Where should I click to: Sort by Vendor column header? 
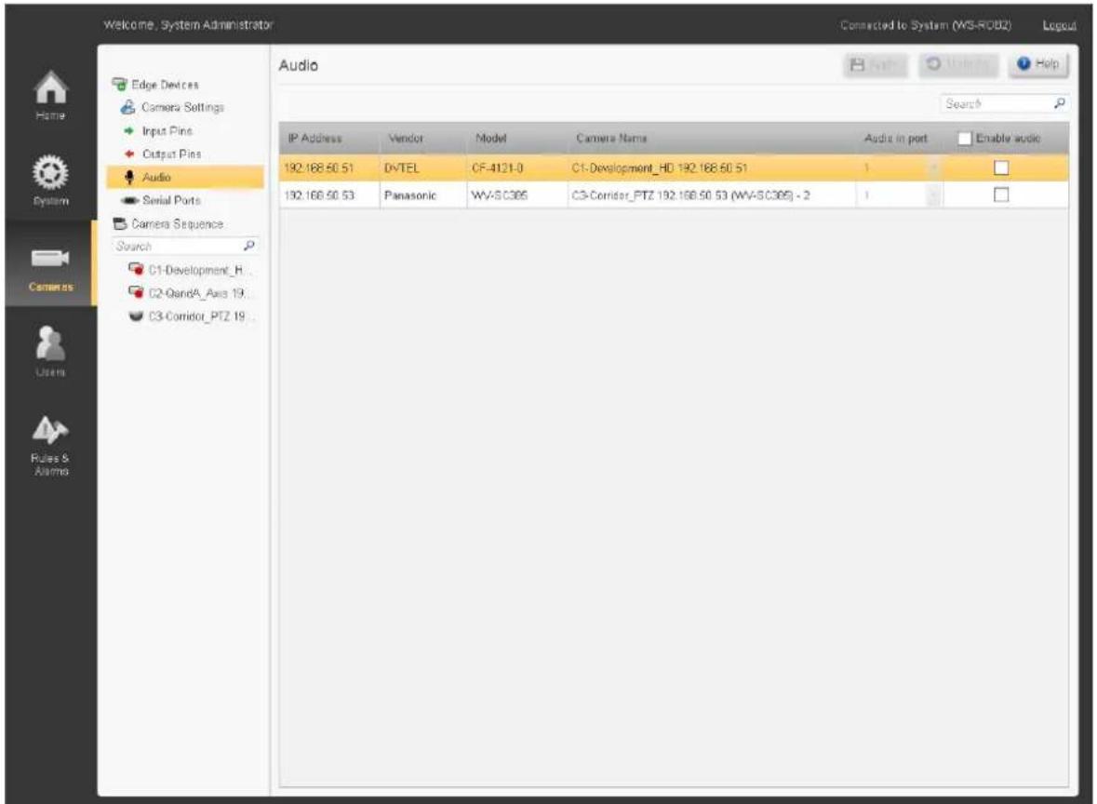[x=406, y=139]
